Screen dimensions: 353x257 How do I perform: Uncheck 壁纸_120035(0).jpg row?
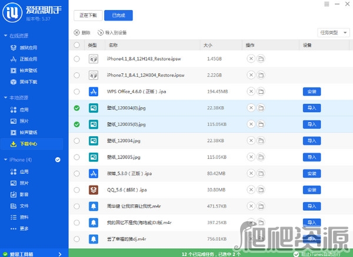(x=76, y=124)
